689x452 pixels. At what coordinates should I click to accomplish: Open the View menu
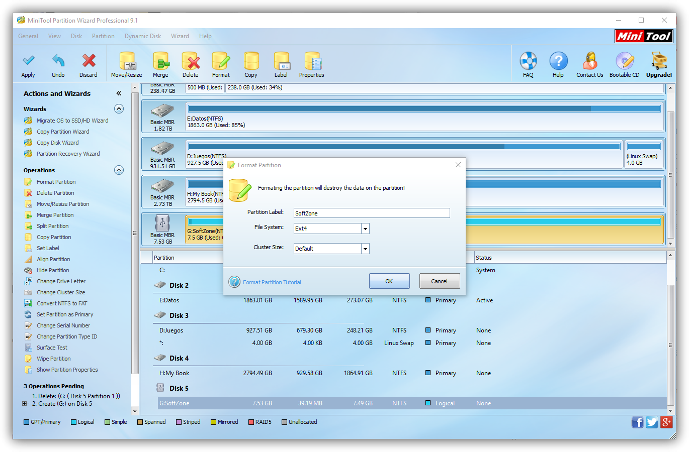point(54,36)
